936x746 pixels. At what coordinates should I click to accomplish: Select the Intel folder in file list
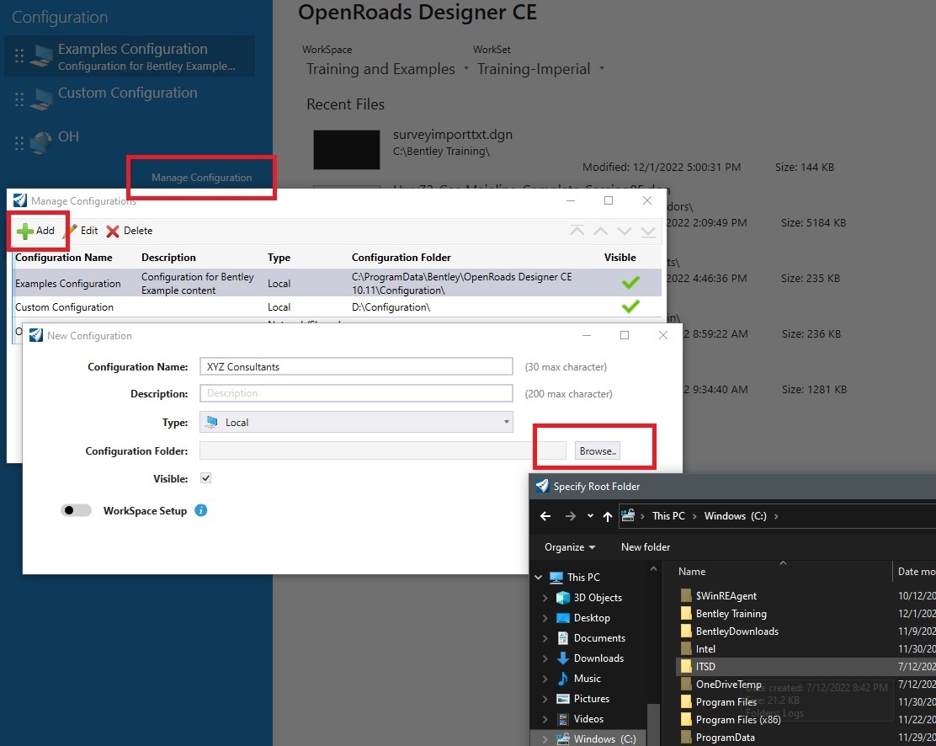(x=705, y=648)
